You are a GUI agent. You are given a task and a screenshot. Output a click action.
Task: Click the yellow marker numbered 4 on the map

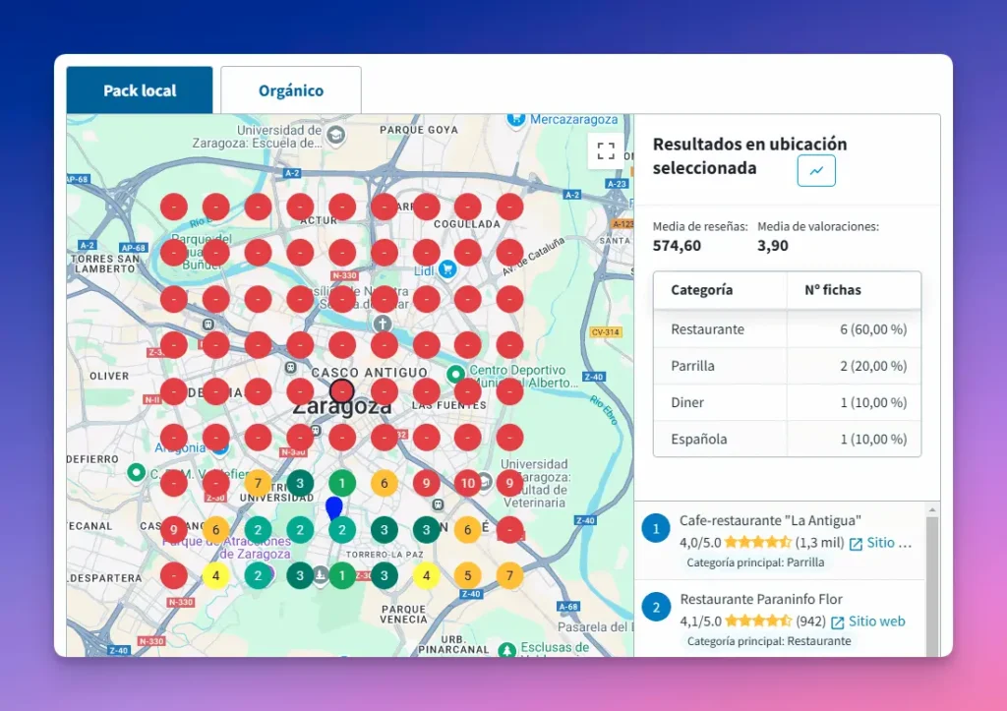click(214, 575)
